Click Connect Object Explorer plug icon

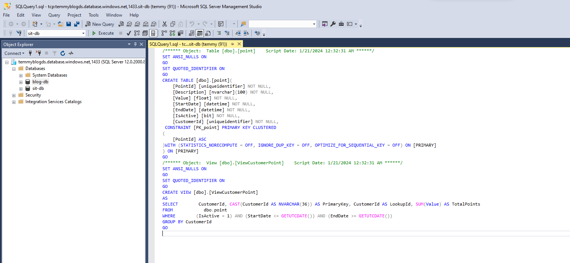point(30,53)
